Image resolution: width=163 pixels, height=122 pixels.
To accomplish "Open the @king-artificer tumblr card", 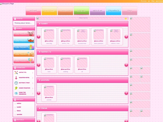I will (x=66, y=36).
